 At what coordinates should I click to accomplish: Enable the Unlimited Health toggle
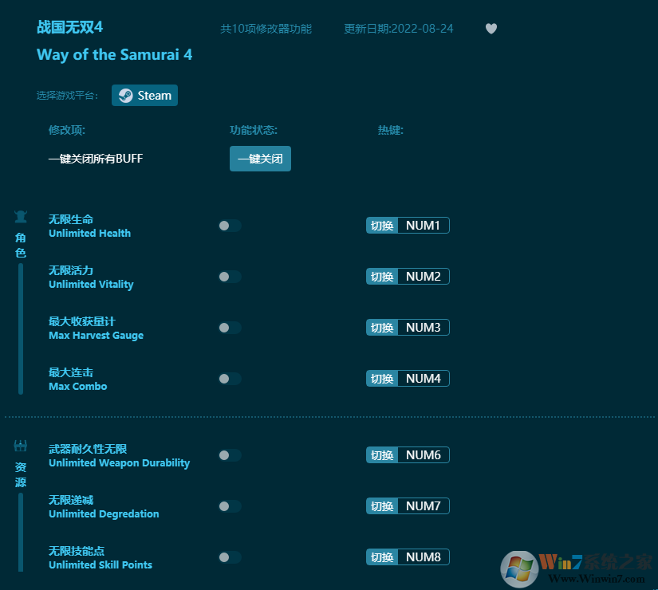230,226
